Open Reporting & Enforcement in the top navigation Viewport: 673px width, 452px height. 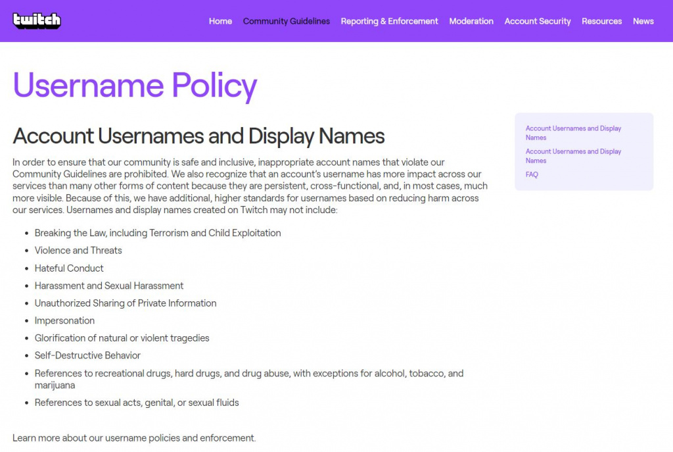click(x=389, y=21)
